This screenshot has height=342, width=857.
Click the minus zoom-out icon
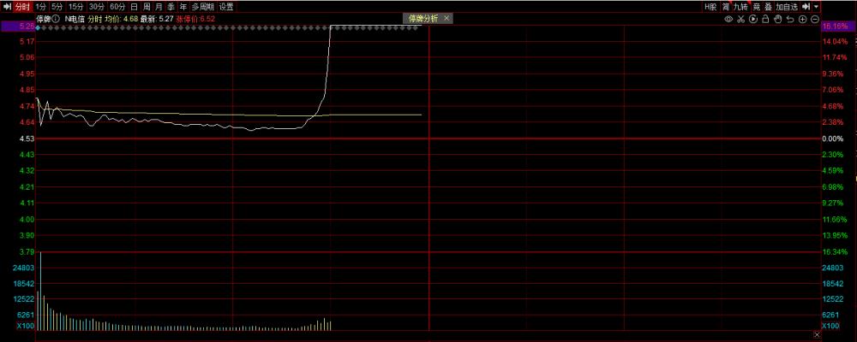pos(814,19)
